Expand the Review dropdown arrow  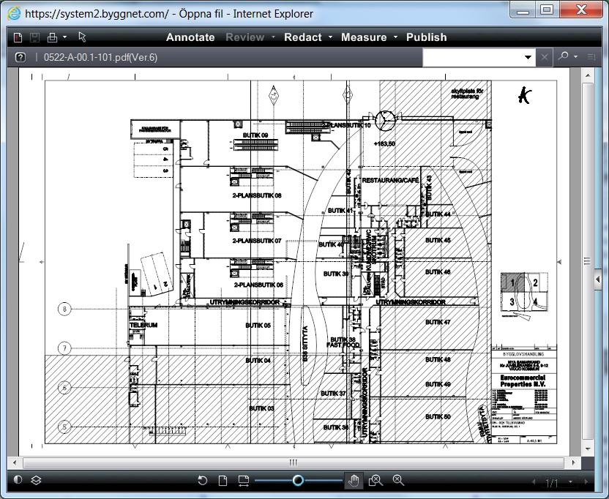click(273, 37)
